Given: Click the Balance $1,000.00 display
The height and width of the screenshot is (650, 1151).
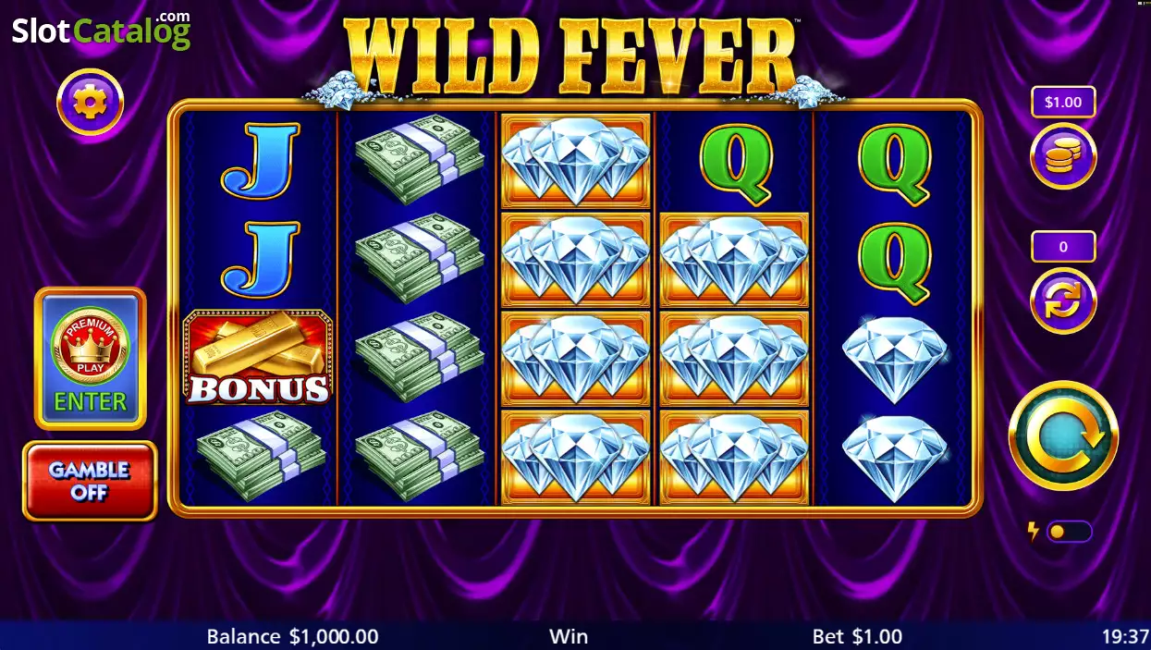Looking at the screenshot, I should [292, 636].
